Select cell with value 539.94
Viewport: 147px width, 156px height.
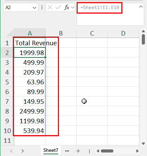(x=30, y=131)
